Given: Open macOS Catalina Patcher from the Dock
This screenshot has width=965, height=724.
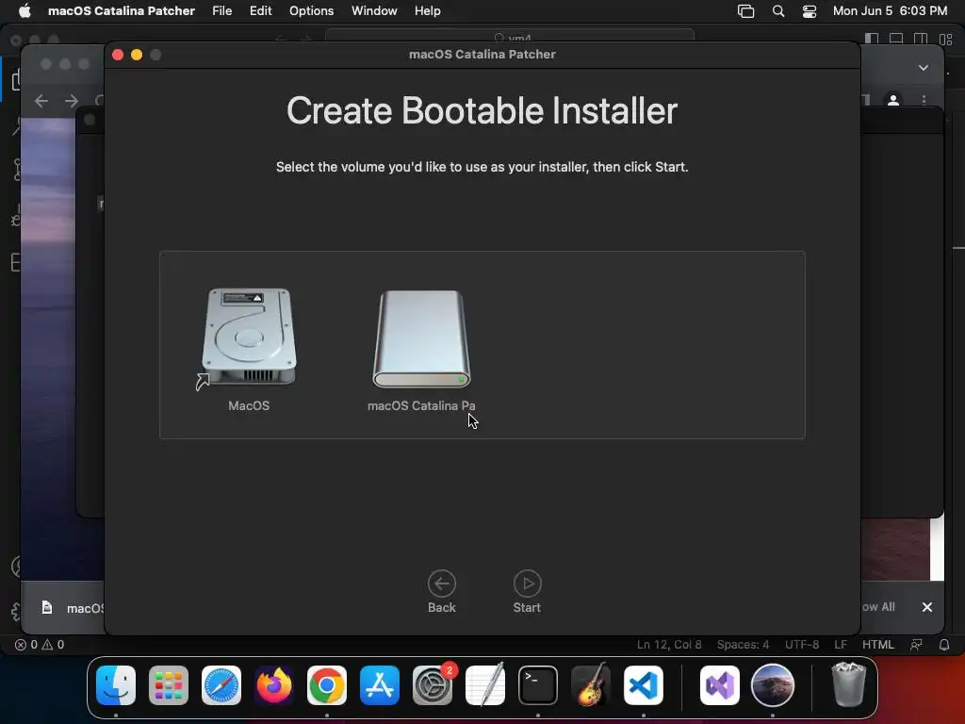Looking at the screenshot, I should [773, 685].
